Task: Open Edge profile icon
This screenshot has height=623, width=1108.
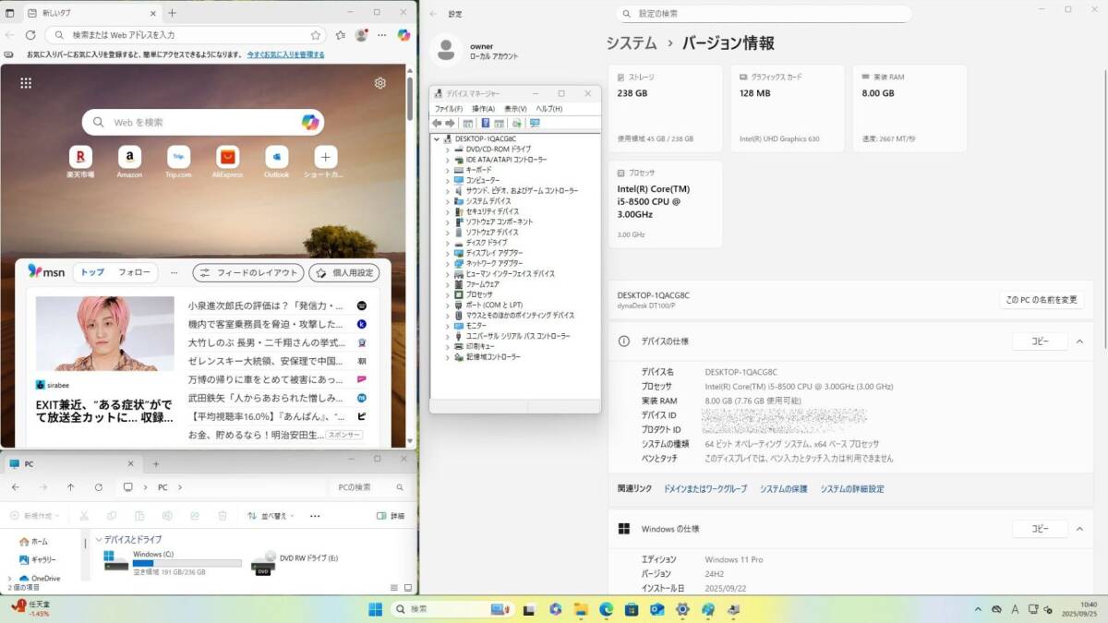Action: [x=361, y=35]
